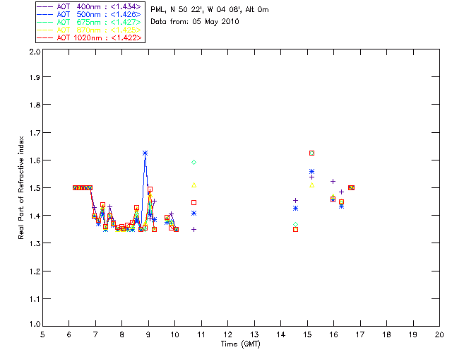Select the PML station coordinates title line

click(210, 10)
